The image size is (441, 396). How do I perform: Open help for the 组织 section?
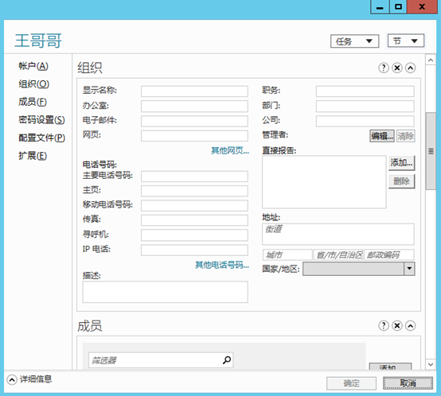[384, 68]
